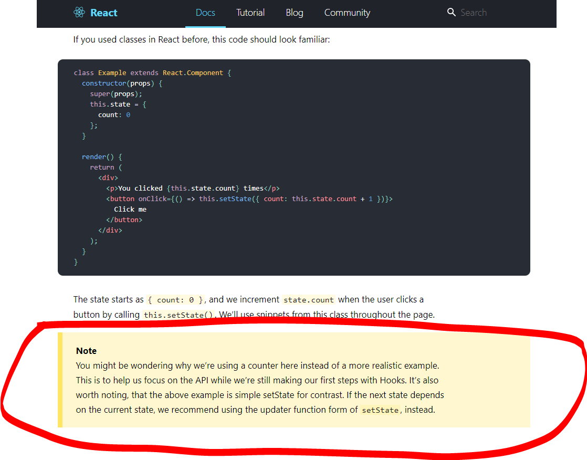
Task: Go to the Blog nav item
Action: coord(294,13)
